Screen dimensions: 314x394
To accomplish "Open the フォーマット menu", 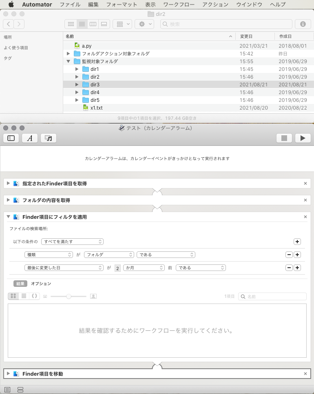I will click(122, 4).
